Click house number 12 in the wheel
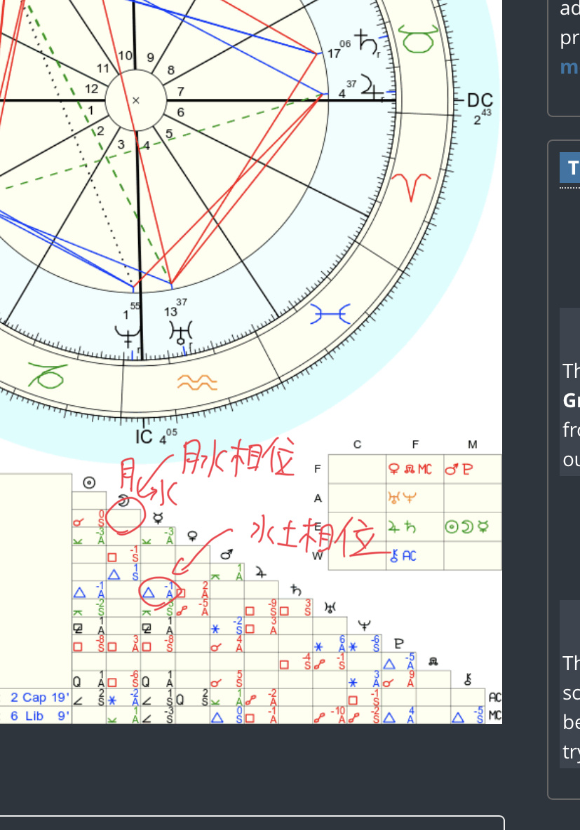This screenshot has width=580, height=830. tap(92, 88)
